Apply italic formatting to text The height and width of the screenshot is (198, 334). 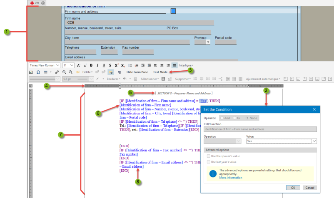coord(97,65)
